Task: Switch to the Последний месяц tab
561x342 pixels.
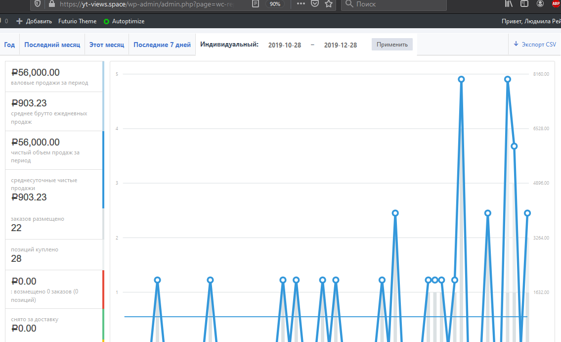Action: coord(52,45)
